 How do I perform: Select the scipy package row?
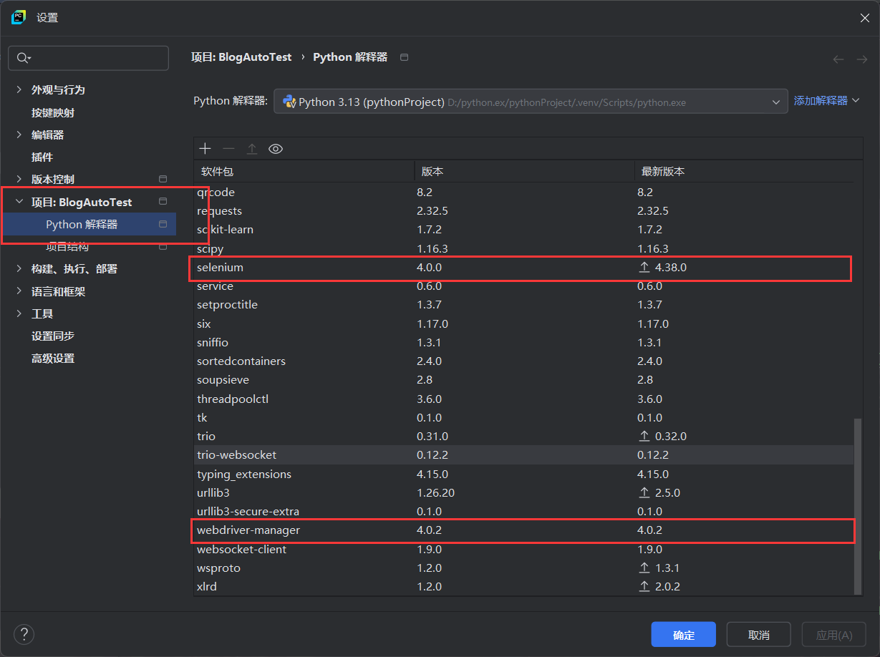click(x=523, y=249)
